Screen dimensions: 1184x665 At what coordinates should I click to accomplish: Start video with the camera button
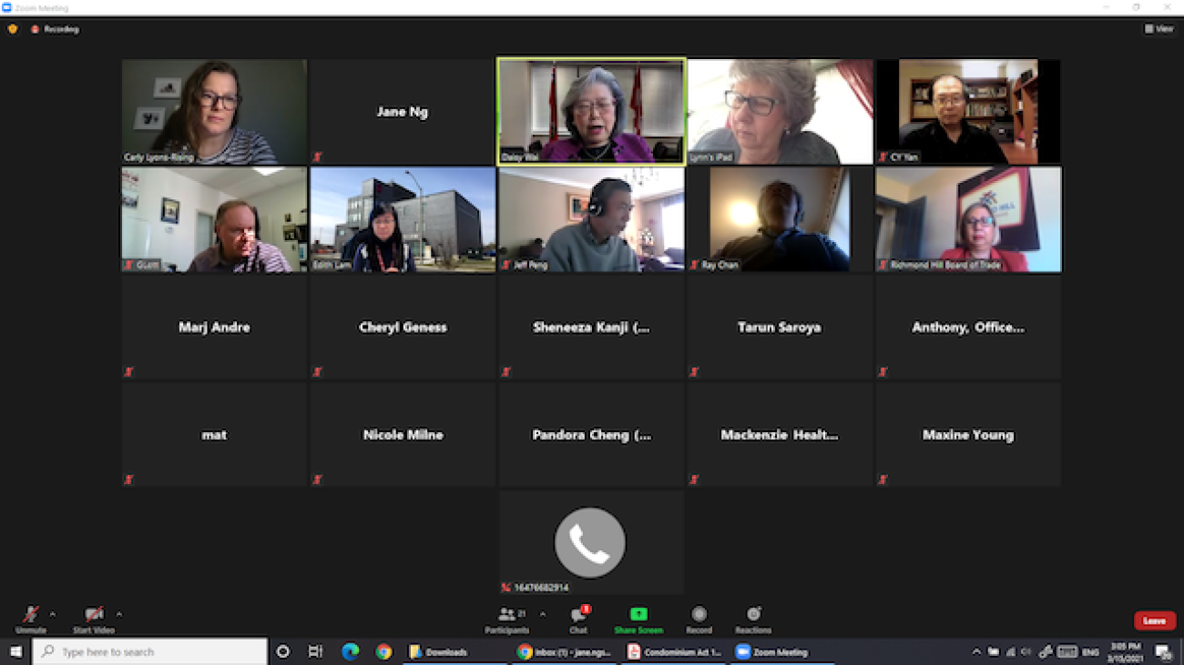tap(93, 617)
